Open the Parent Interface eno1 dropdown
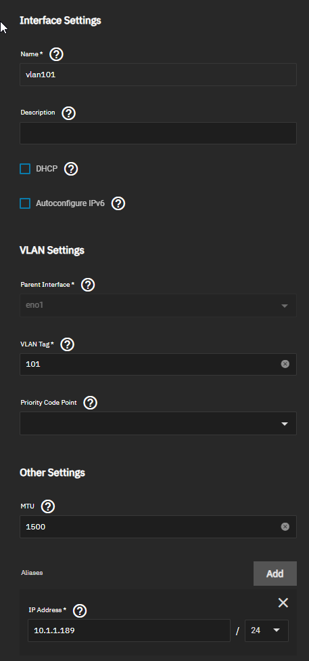 point(158,305)
